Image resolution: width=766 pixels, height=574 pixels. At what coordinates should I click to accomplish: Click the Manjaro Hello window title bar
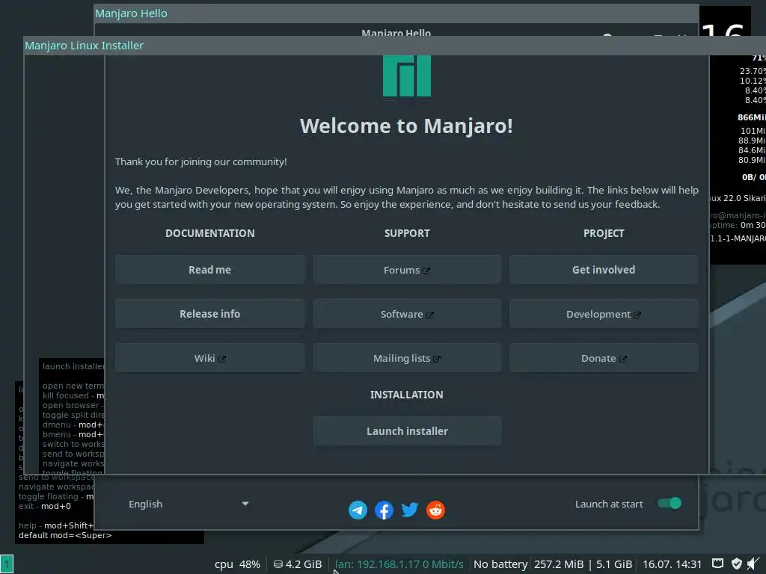pos(396,13)
